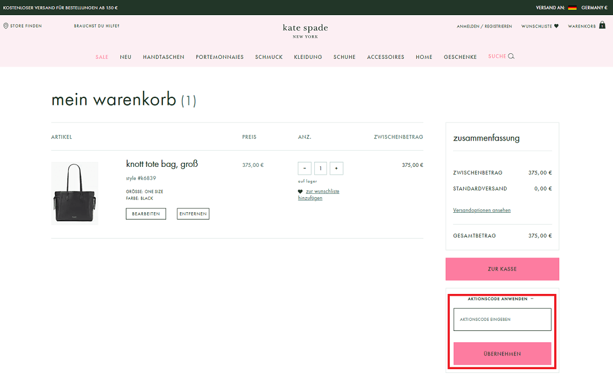This screenshot has width=613, height=378.
Task: Click the style #k6839 text
Action: point(141,178)
